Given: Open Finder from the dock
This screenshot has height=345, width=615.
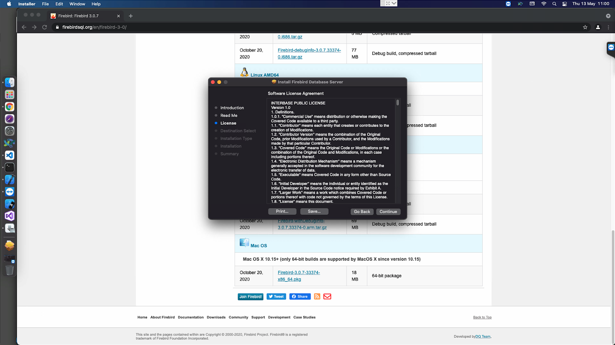Looking at the screenshot, I should pyautogui.click(x=10, y=83).
